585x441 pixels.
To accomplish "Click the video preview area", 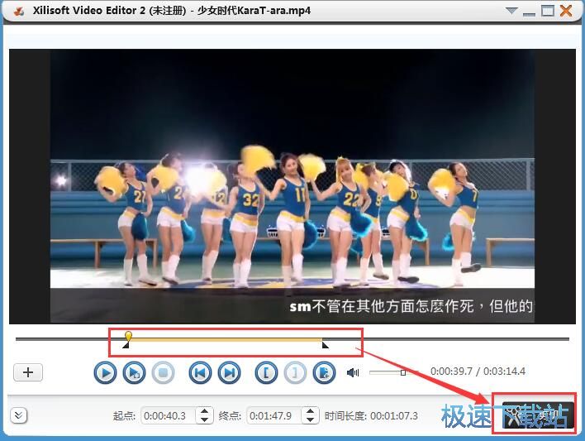I will click(292, 186).
